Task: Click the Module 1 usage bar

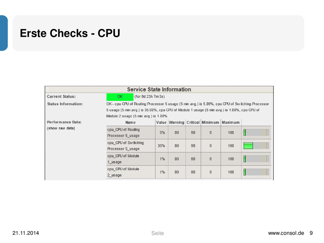Action: 256,159
